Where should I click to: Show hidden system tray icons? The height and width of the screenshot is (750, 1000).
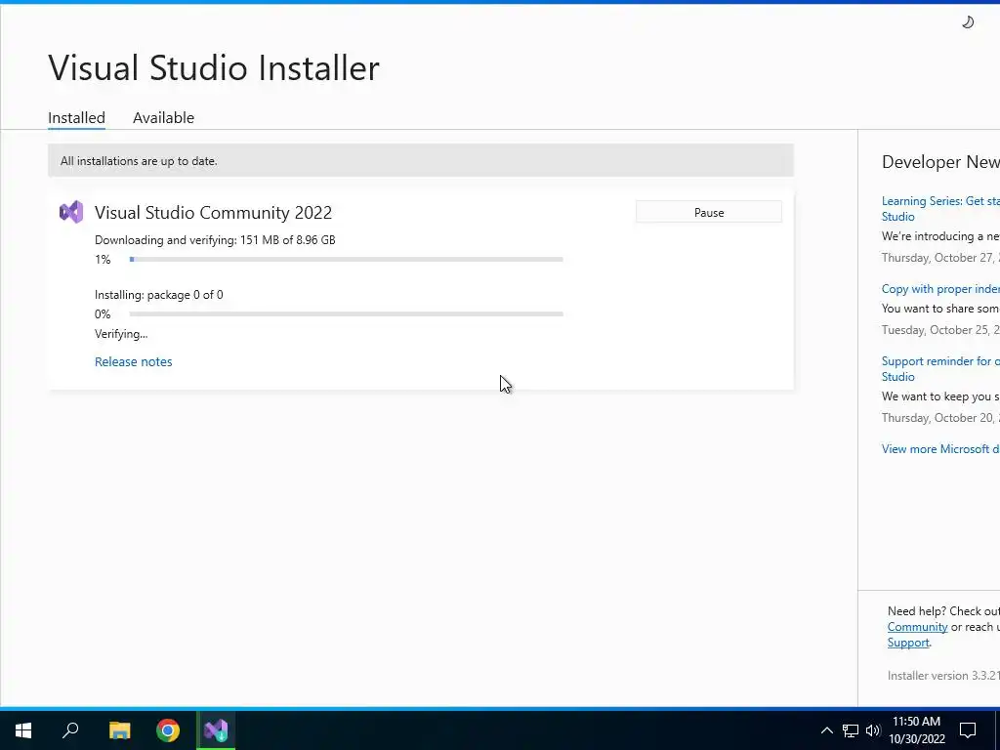point(826,730)
